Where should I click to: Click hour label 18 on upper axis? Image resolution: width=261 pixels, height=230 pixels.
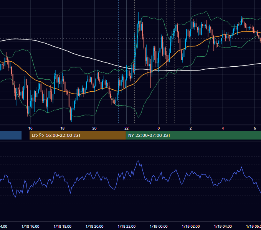point(62,128)
